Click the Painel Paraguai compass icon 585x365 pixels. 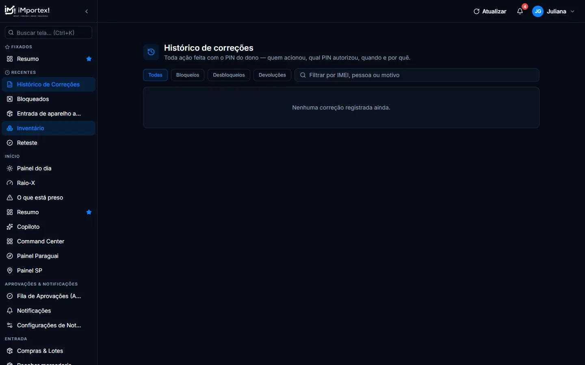pyautogui.click(x=10, y=256)
